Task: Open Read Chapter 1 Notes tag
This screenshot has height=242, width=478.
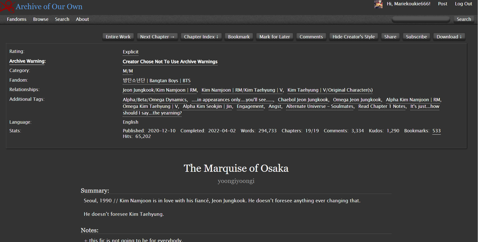Action: 382,106
